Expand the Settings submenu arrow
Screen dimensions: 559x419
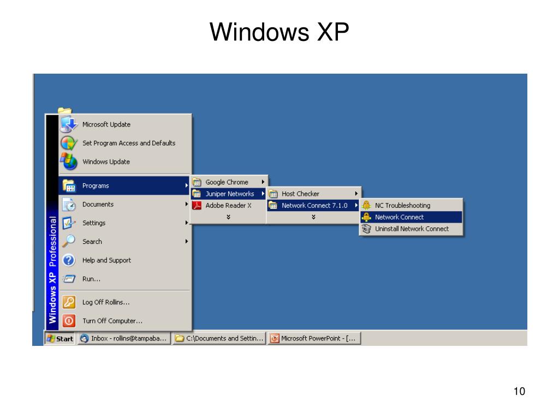pos(187,223)
